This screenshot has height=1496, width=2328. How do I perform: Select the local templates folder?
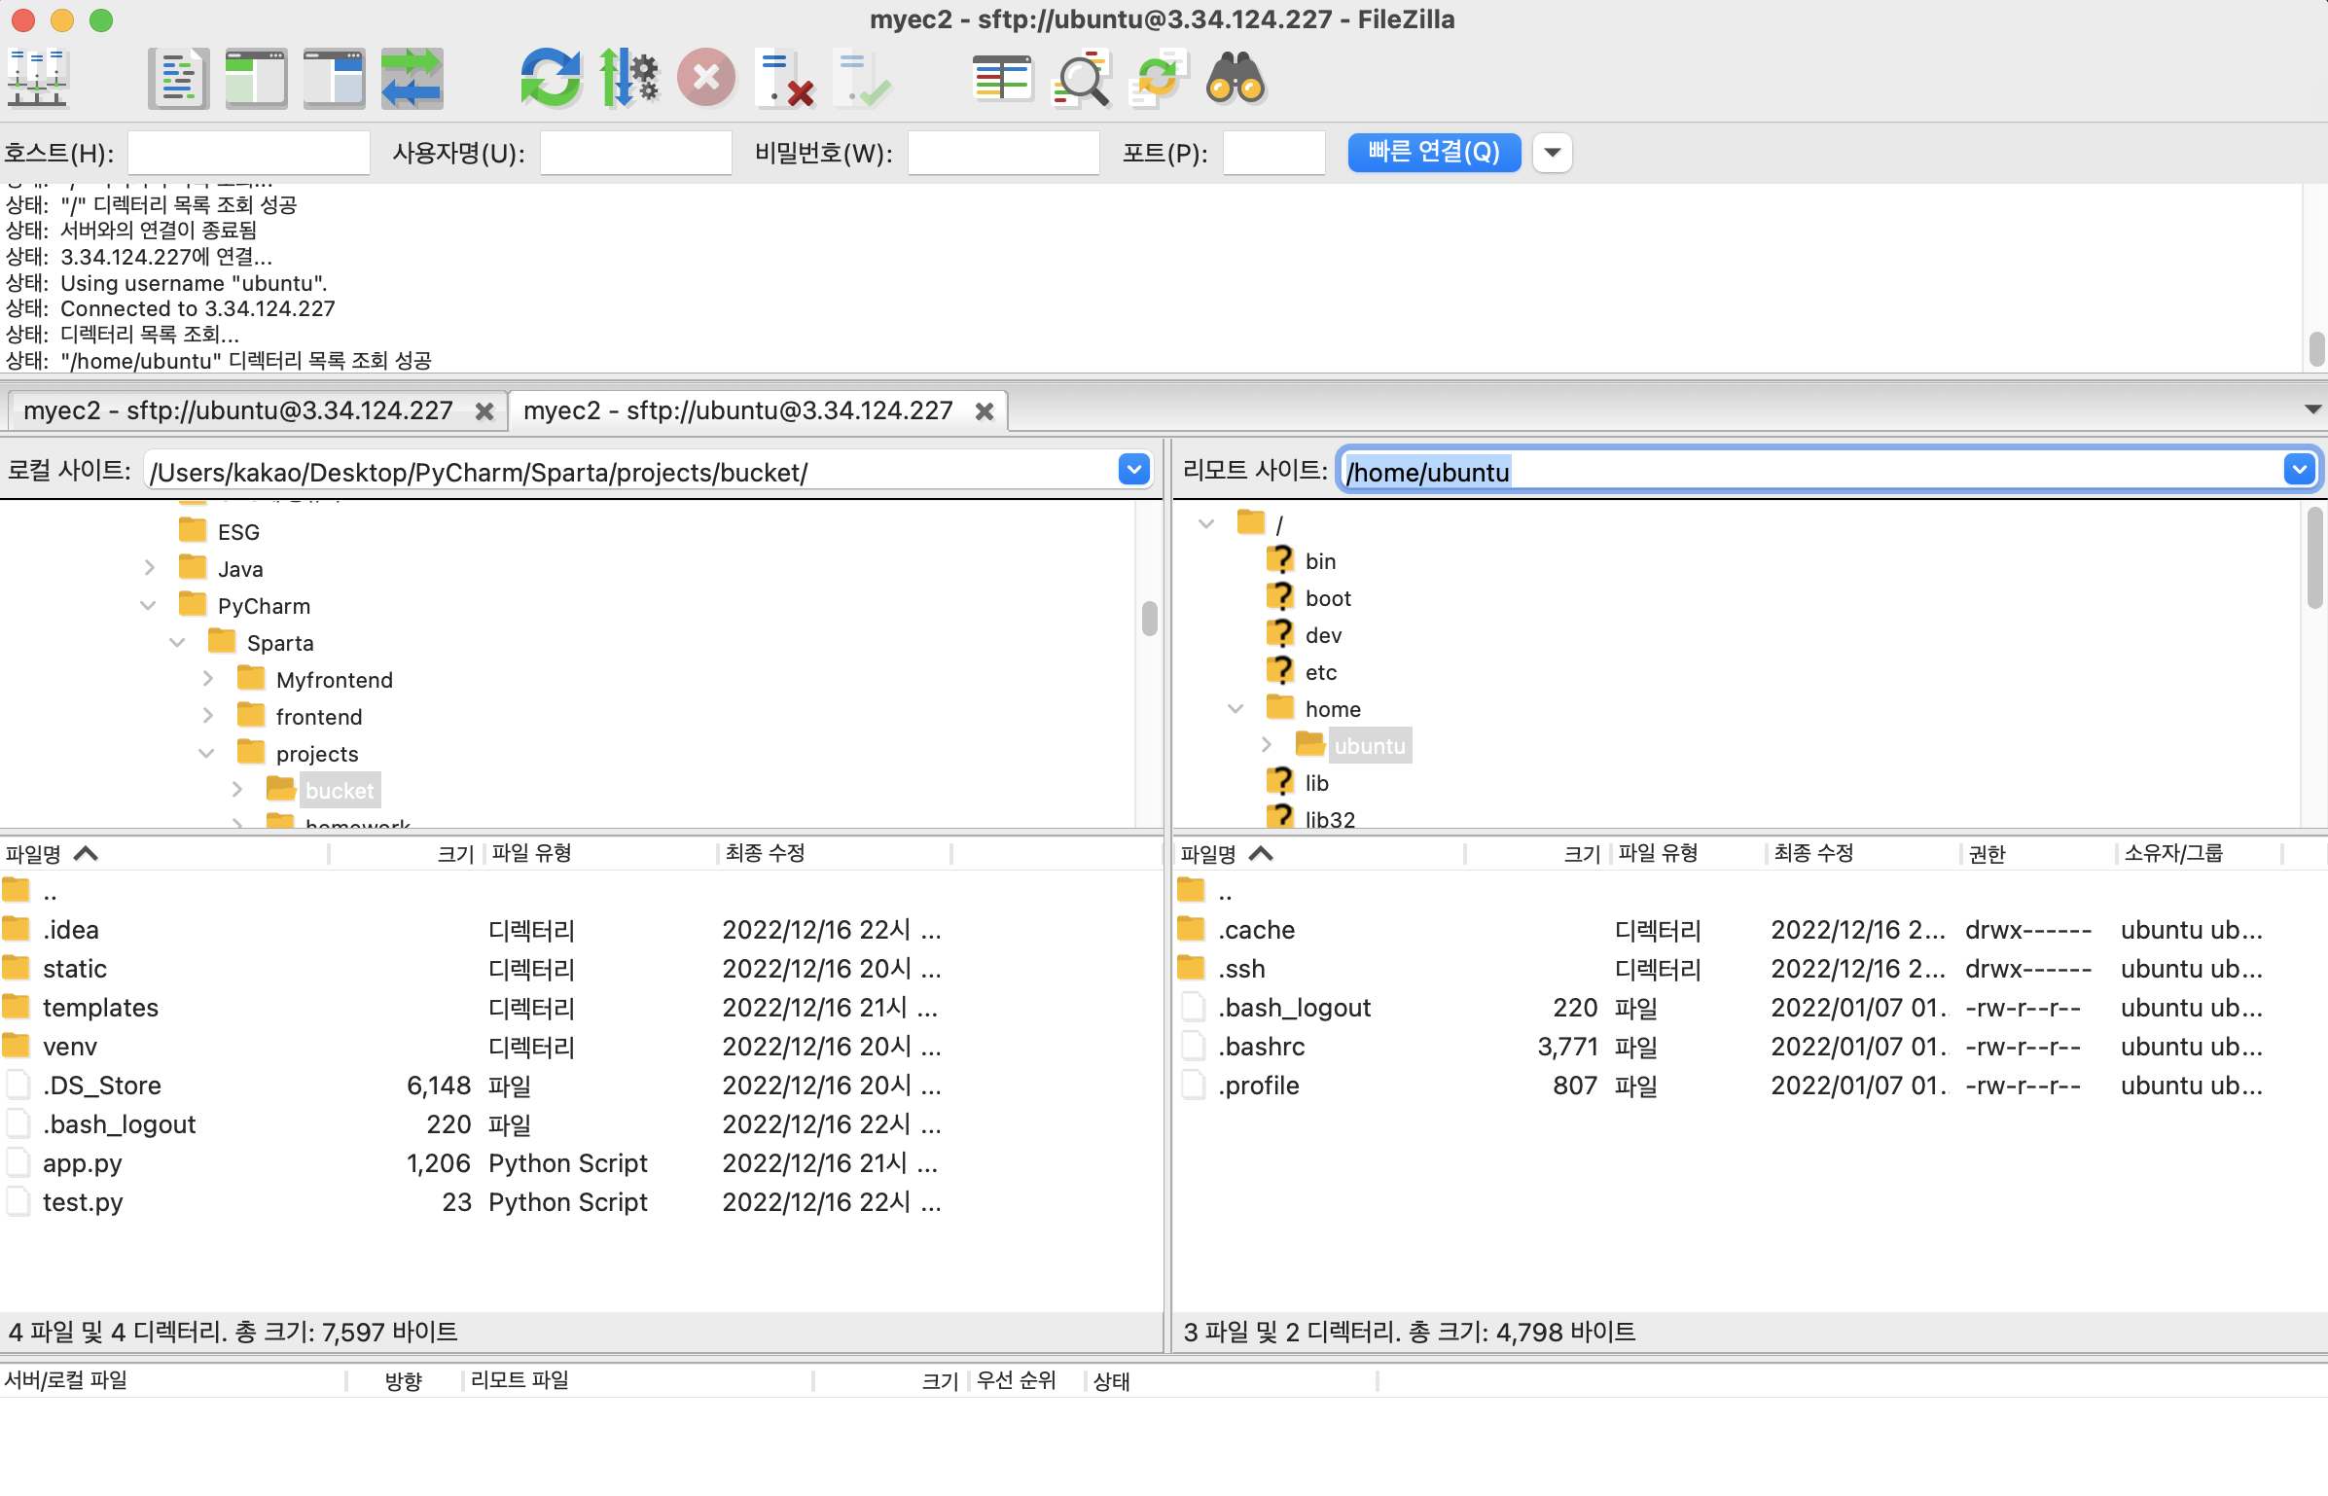100,1008
